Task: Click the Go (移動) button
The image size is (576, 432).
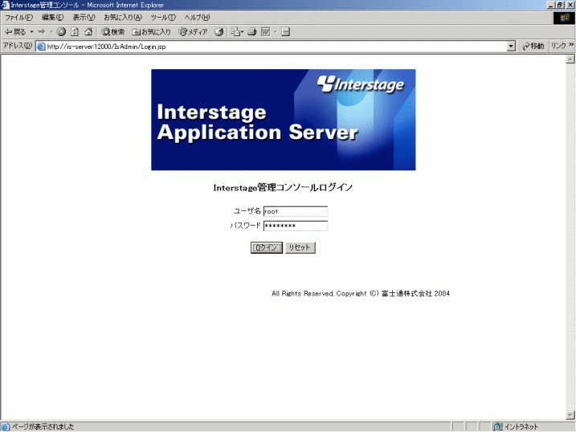Action: coord(533,47)
